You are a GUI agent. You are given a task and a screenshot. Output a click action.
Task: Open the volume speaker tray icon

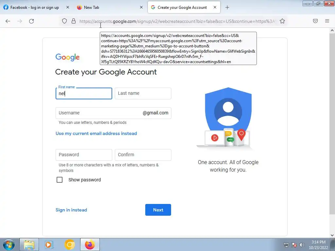coord(302,245)
